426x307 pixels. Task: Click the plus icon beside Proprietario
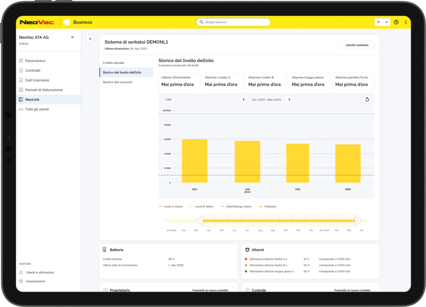tap(105, 290)
